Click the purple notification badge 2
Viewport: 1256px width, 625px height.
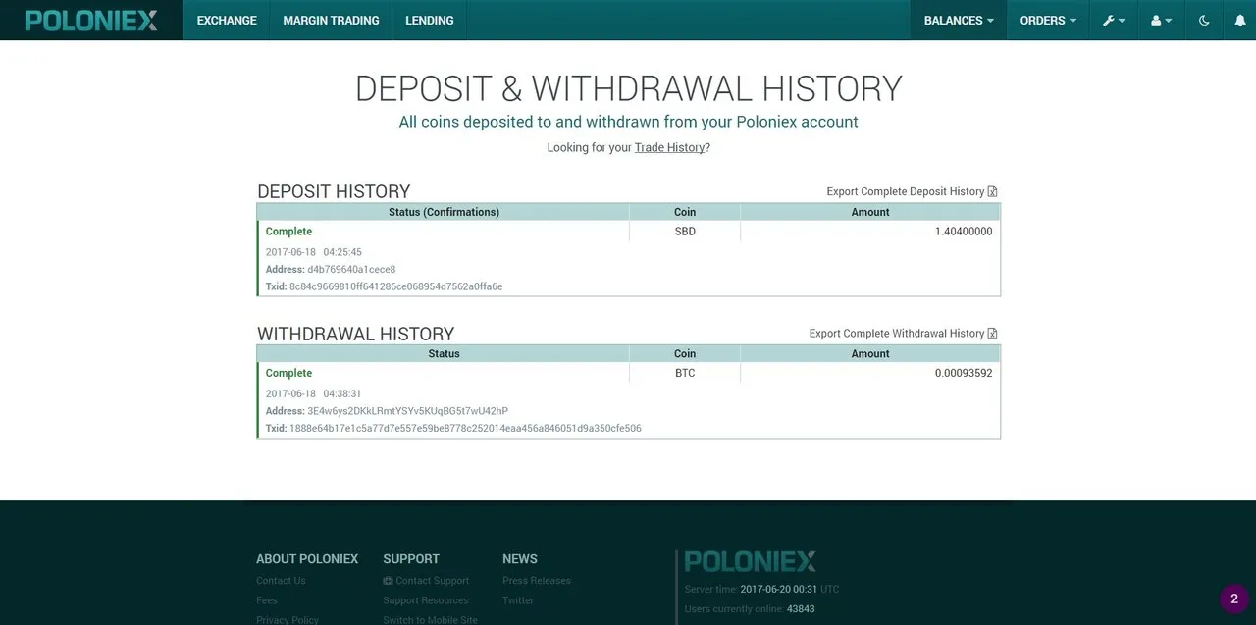[1234, 599]
